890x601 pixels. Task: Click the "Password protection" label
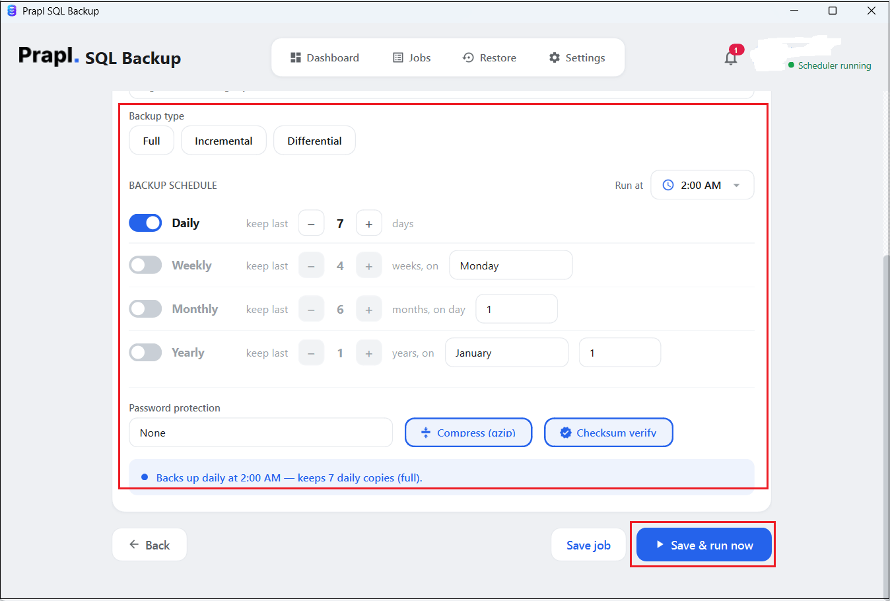[175, 408]
